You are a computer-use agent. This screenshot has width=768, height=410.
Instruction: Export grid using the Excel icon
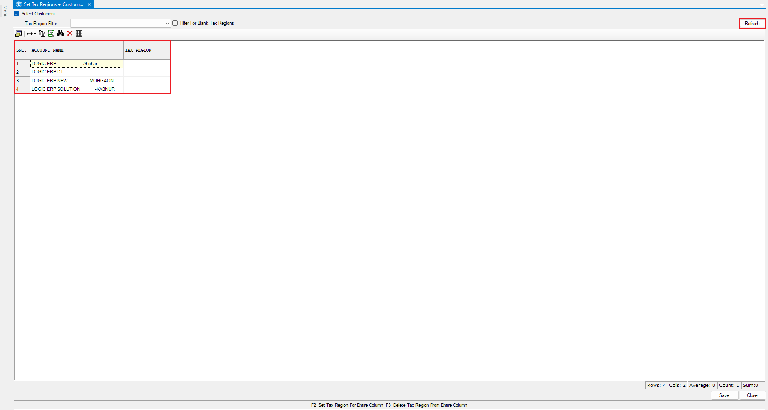pyautogui.click(x=51, y=34)
